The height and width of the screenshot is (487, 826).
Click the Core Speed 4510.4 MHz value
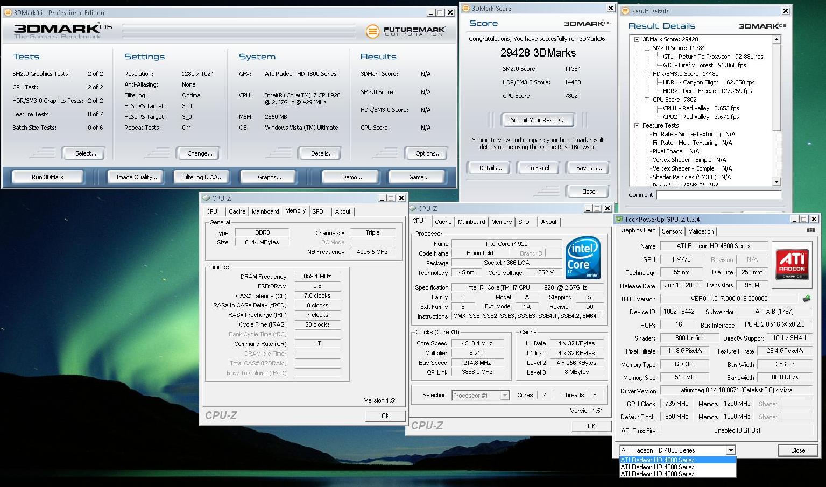[x=477, y=343]
